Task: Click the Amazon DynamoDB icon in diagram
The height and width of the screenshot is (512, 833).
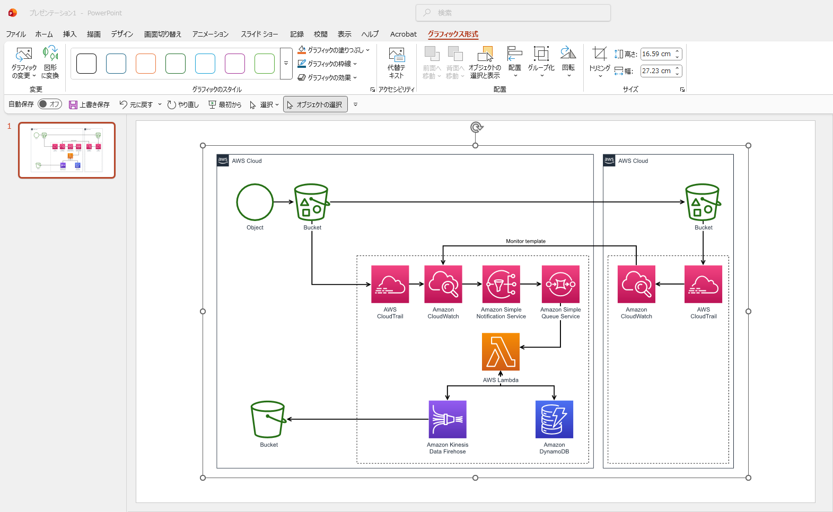Action: point(554,419)
